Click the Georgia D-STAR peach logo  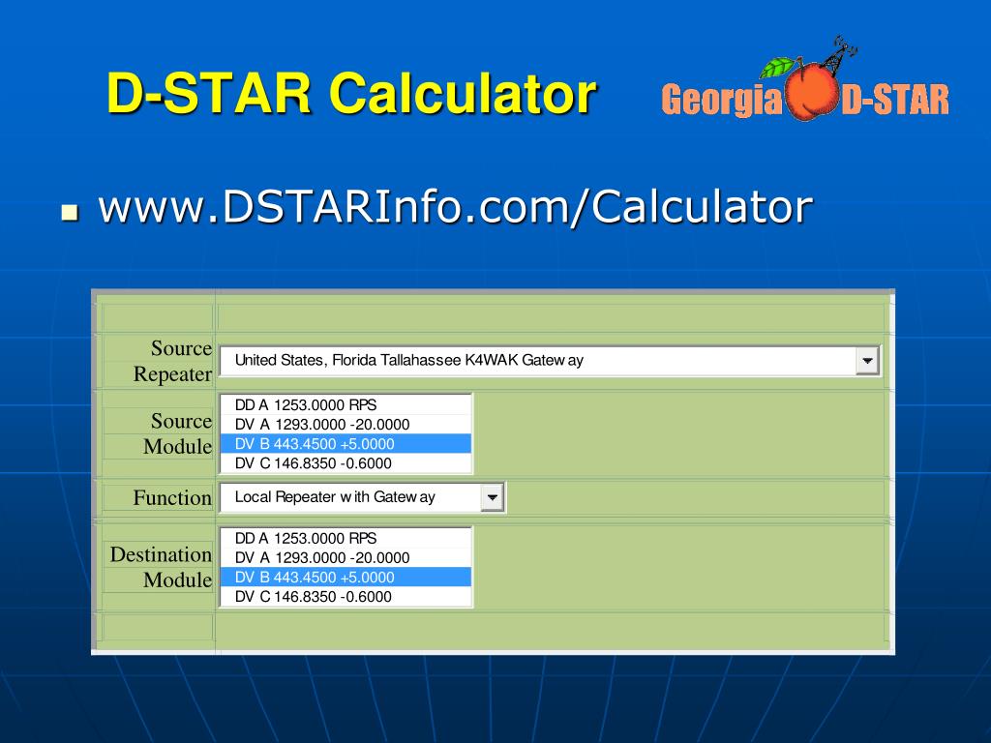coord(805,80)
